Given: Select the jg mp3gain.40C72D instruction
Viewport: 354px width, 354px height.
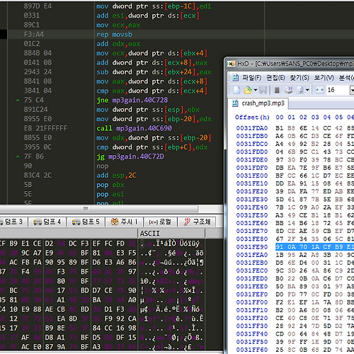Looking at the screenshot, I should [x=130, y=156].
